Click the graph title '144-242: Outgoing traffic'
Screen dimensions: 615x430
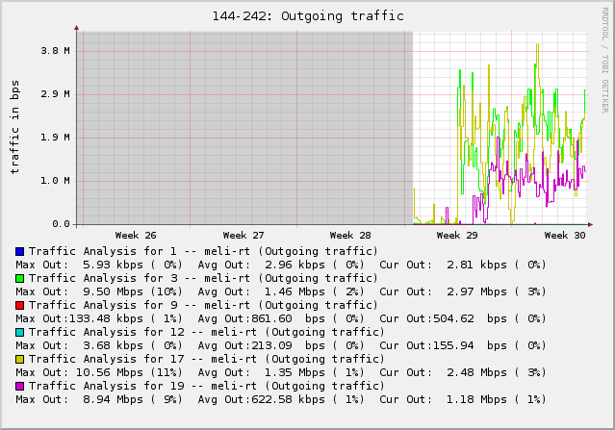pyautogui.click(x=307, y=16)
